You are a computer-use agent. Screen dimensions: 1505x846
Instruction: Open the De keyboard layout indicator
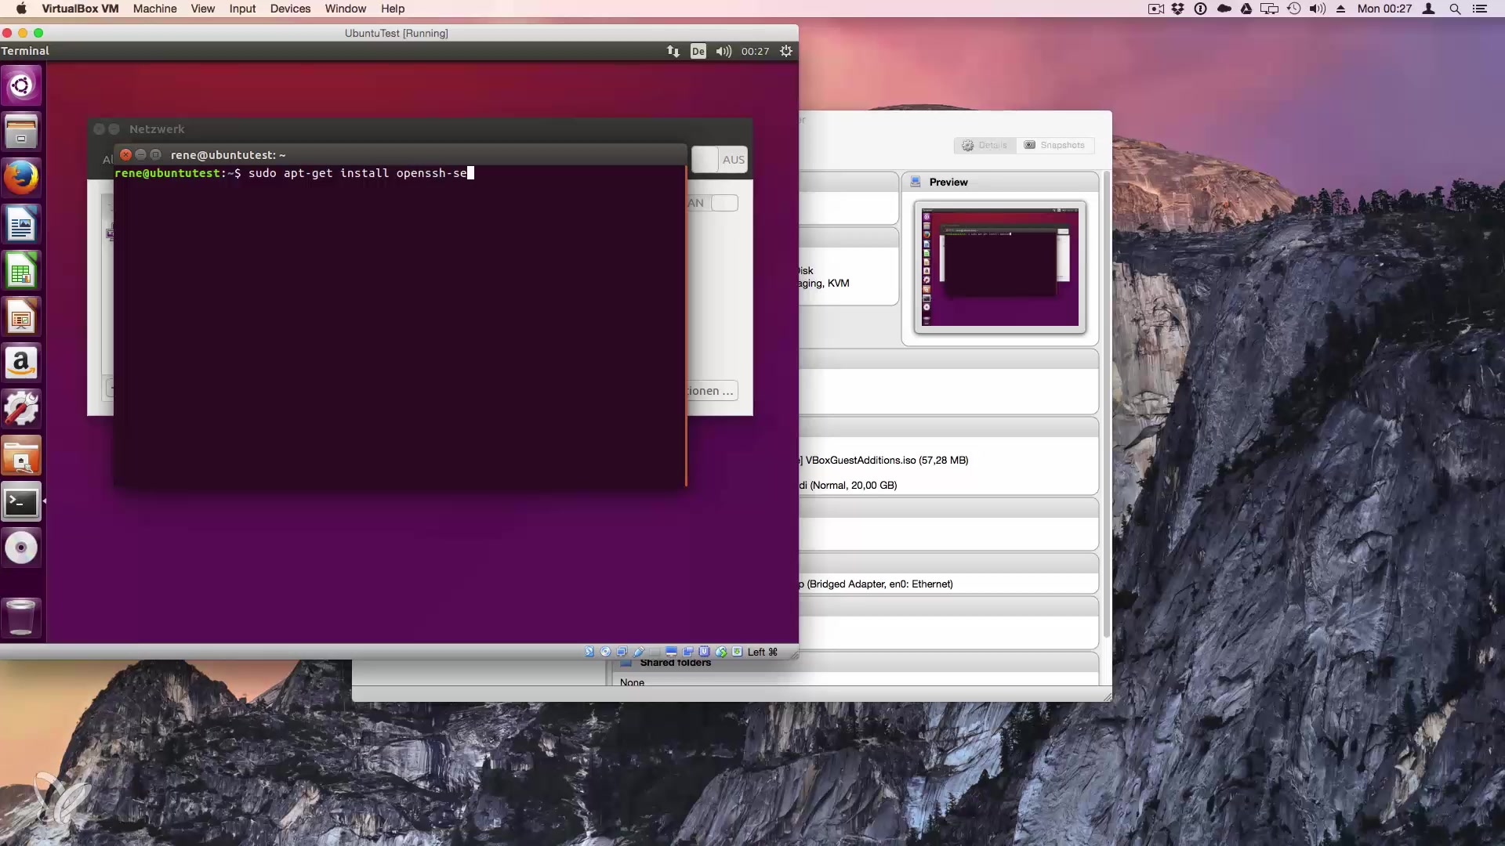(698, 51)
